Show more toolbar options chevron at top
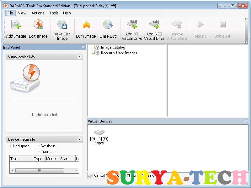The width and height of the screenshot is (251, 188). (x=246, y=19)
